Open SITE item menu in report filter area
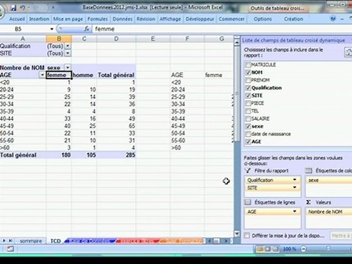 click(x=294, y=188)
